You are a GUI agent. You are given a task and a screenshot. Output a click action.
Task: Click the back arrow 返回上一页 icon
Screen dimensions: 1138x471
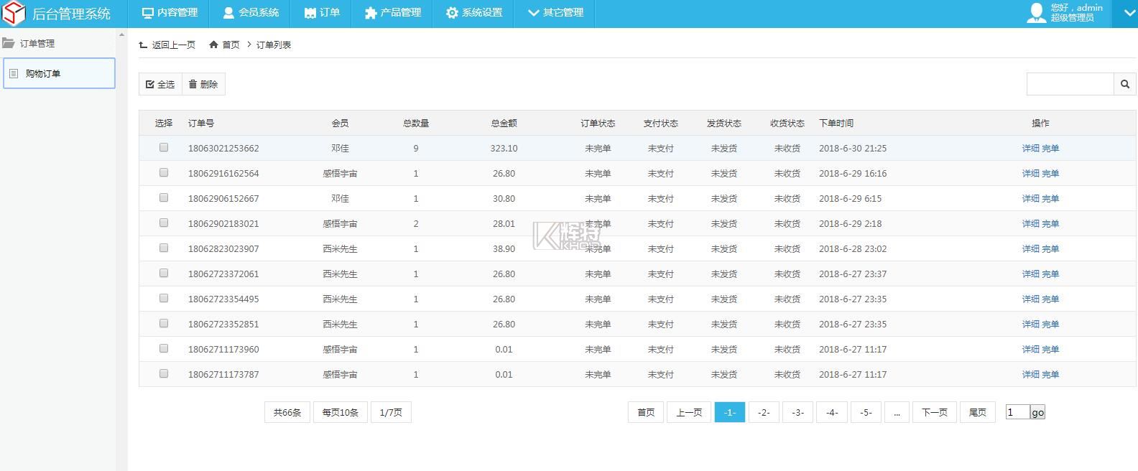(143, 45)
